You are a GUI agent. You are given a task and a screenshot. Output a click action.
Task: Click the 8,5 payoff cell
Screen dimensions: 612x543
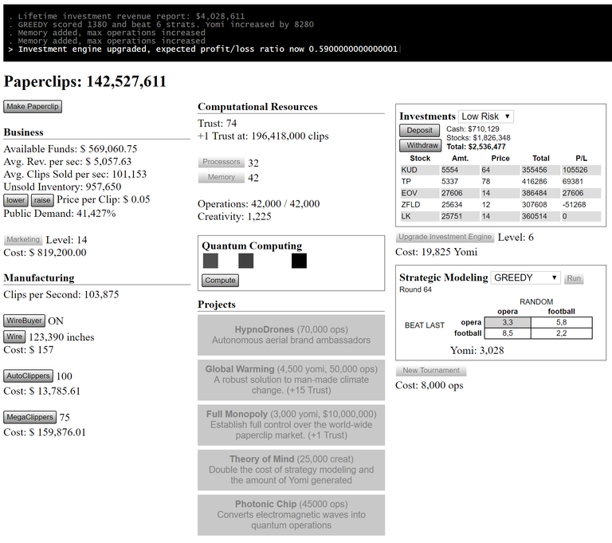tap(508, 333)
